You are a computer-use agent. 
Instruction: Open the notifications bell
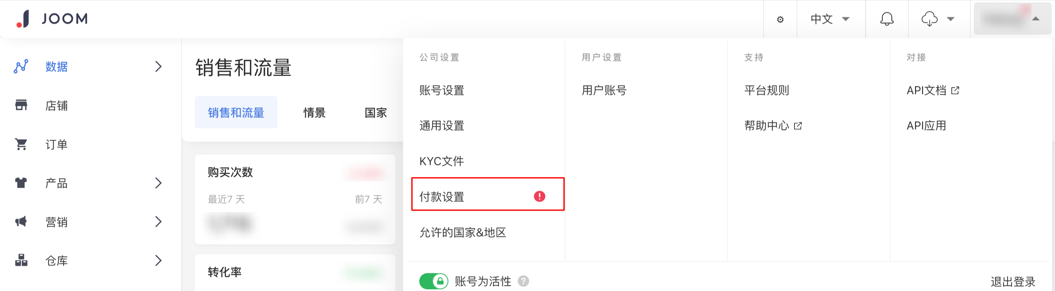click(x=887, y=19)
